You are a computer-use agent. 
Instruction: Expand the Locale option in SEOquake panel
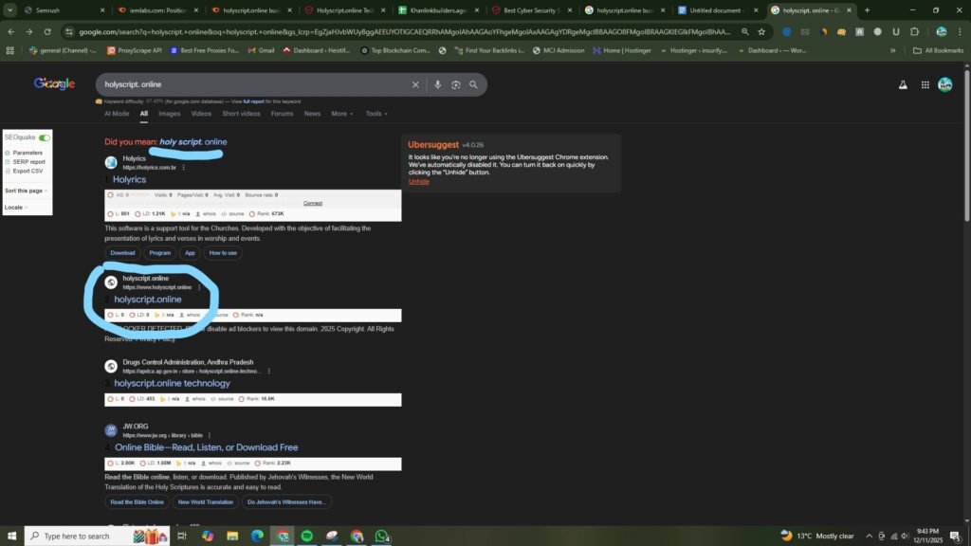(15, 207)
